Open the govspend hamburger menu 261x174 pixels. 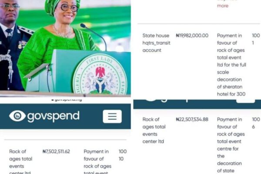click(x=112, y=116)
